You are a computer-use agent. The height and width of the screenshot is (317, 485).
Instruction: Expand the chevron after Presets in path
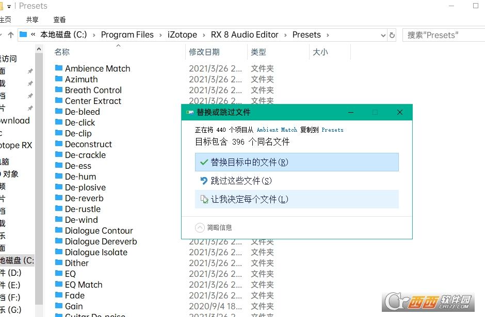point(328,36)
